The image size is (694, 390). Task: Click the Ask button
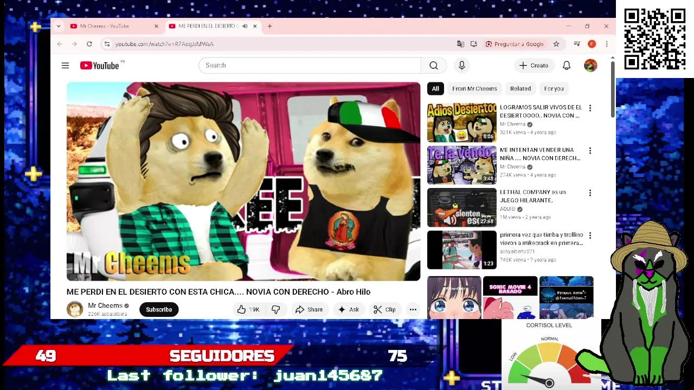point(348,309)
